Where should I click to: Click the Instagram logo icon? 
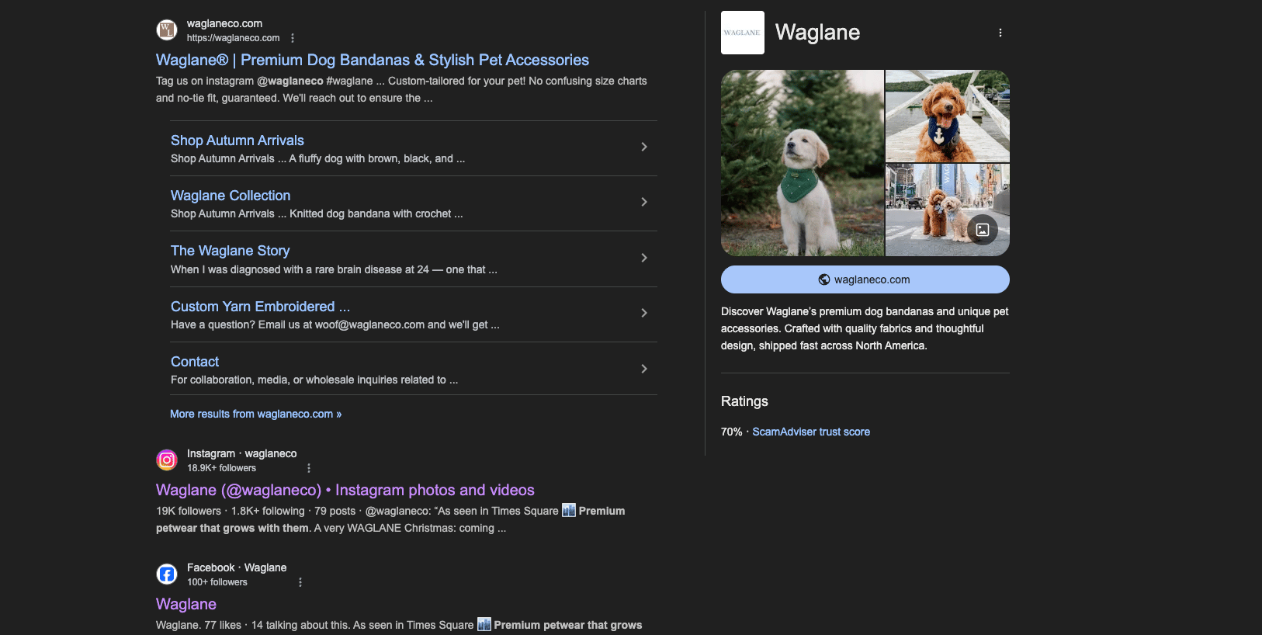pyautogui.click(x=167, y=460)
